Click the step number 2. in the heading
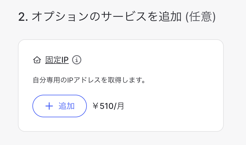The image size is (246, 145). [23, 17]
